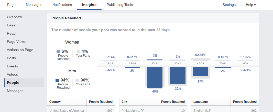Open Page Settings
The width and height of the screenshot is (273, 112).
tap(229, 5)
